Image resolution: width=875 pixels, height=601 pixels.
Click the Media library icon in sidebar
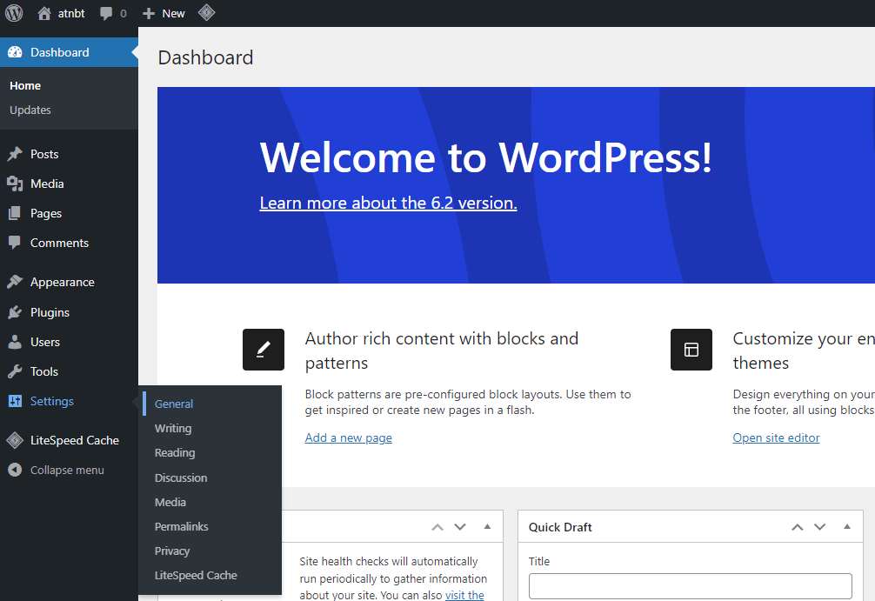point(15,184)
